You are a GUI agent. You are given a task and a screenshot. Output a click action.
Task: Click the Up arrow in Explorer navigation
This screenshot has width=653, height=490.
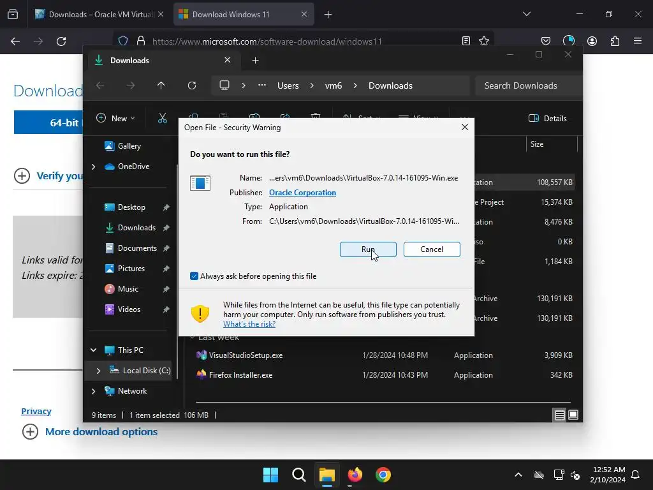coord(161,85)
